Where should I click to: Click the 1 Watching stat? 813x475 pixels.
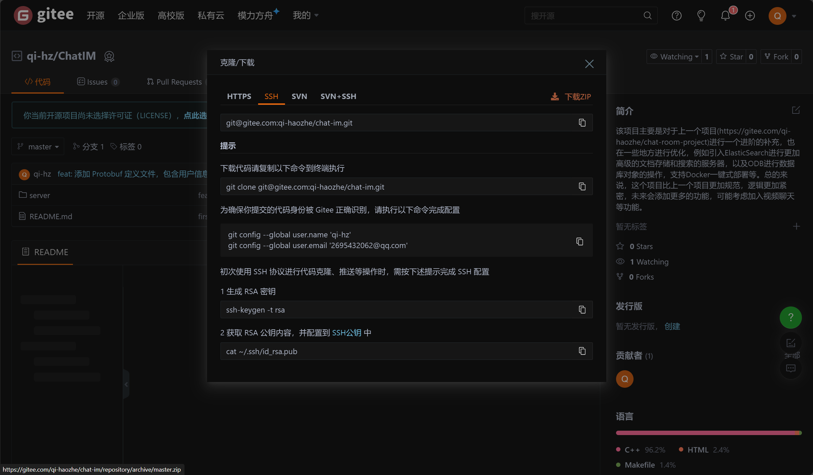tap(642, 262)
